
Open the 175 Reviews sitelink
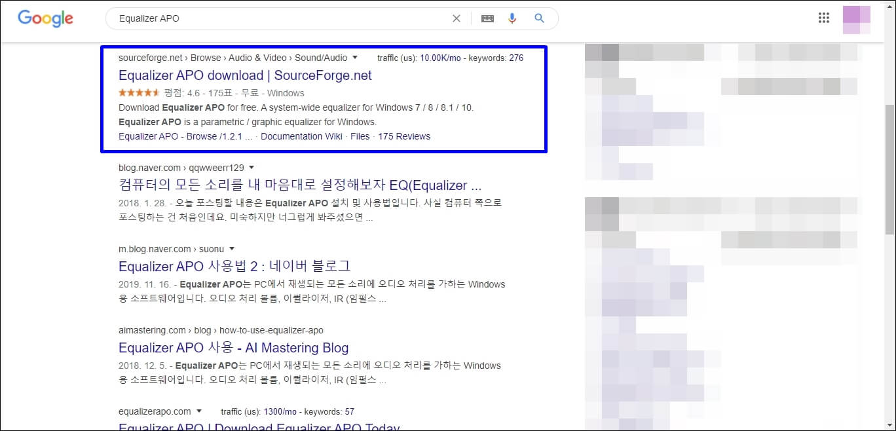pos(404,136)
